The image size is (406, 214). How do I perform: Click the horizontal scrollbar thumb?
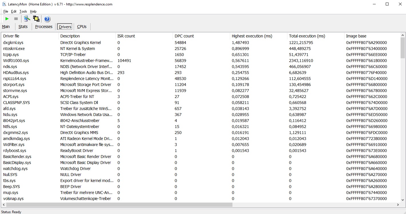(x=119, y=205)
